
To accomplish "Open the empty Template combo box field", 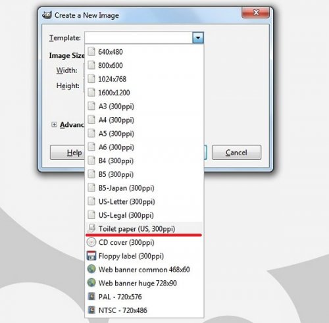I will pyautogui.click(x=139, y=37).
